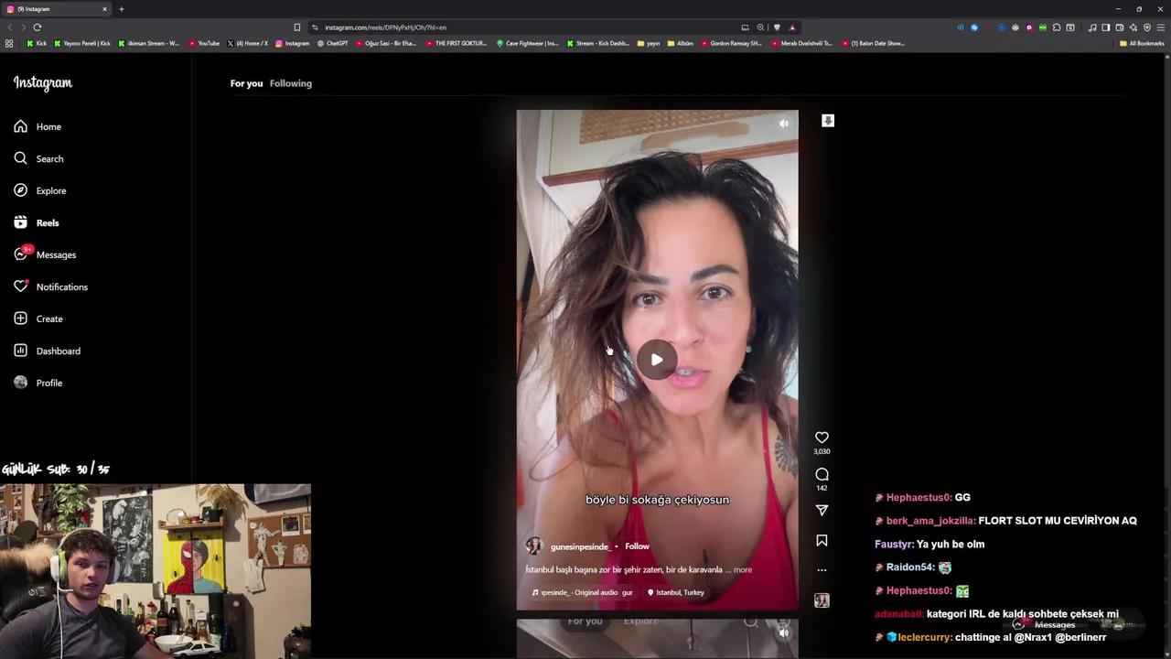The image size is (1171, 659).
Task: Open the 'Albüm' bookmarks folder
Action: [x=681, y=43]
